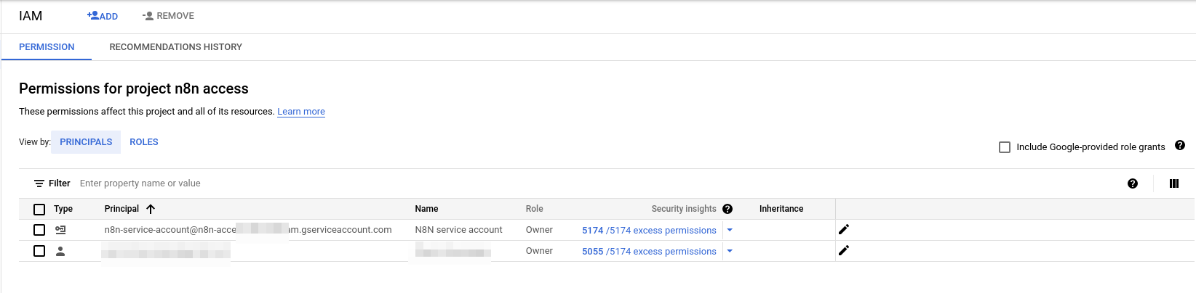This screenshot has width=1196, height=293.
Task: Sort by Principal using the arrow icon
Action: [x=151, y=209]
